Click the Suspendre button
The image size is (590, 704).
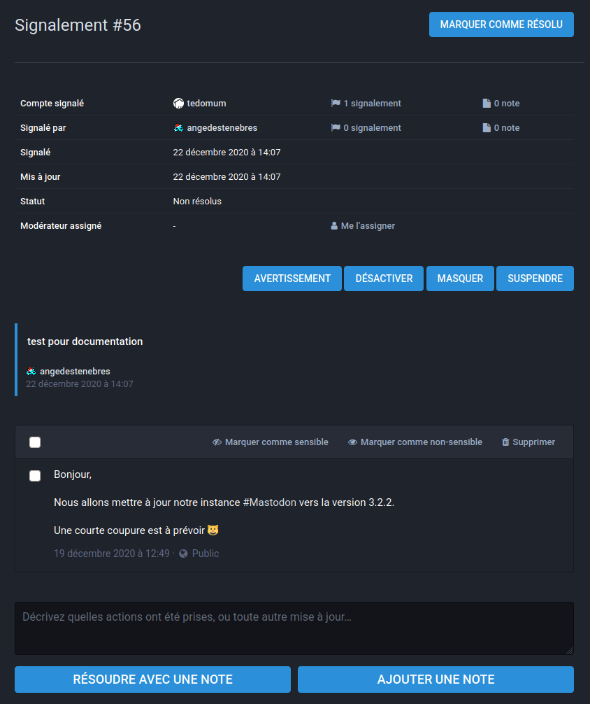pyautogui.click(x=535, y=279)
